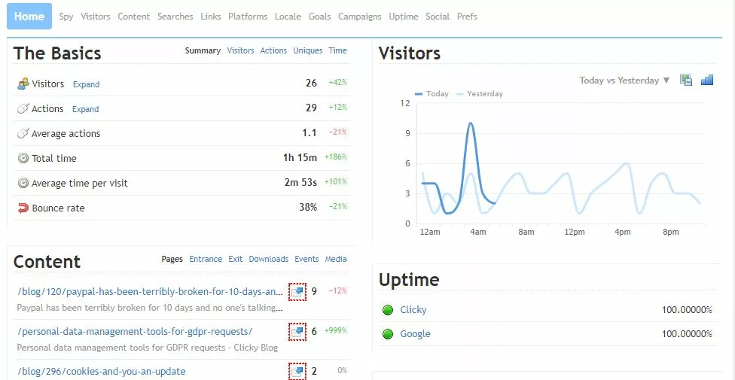Select Entrance tab in Content panel
The width and height of the screenshot is (735, 380).
tap(206, 259)
